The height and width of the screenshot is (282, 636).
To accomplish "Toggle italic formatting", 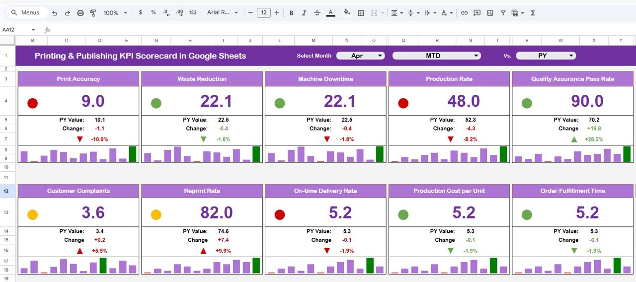I will [304, 13].
